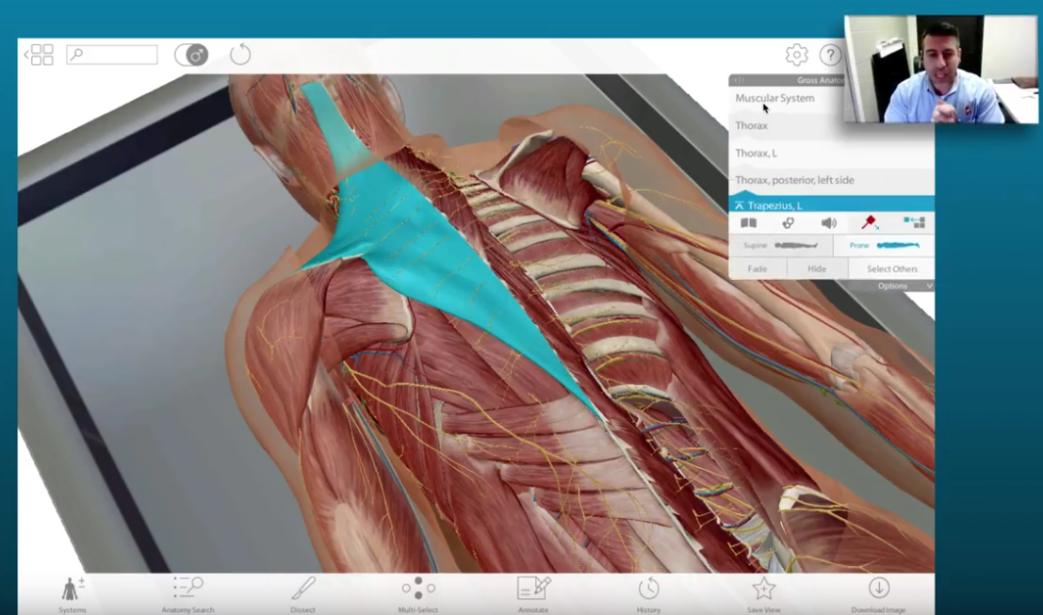Viewport: 1043px width, 615px height.
Task: Click the Select Others button
Action: (x=892, y=268)
